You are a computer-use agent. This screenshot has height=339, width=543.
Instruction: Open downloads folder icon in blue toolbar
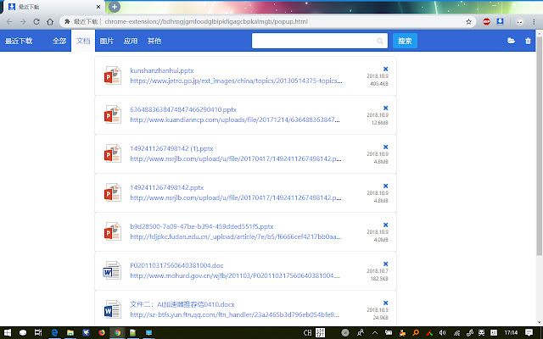(511, 40)
